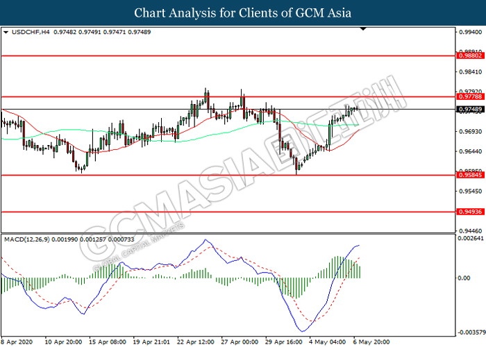This screenshot has width=486, height=347.
Task: Click the USDCHF,H4 symbol dropdown triangle
Action: click(6, 32)
